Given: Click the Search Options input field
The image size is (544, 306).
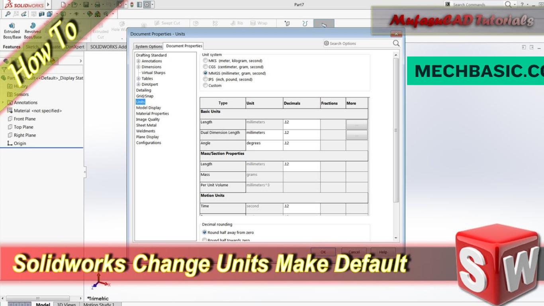Looking at the screenshot, I should [358, 43].
